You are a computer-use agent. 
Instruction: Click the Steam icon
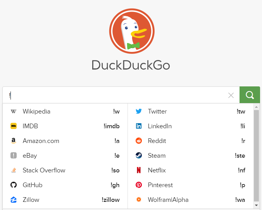(139, 155)
